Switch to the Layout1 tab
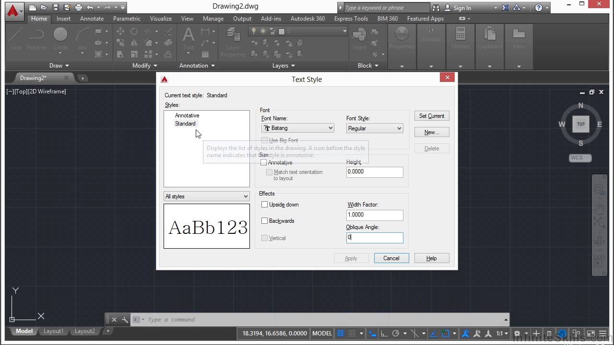Screen dimensions: 614x345 click(53, 331)
